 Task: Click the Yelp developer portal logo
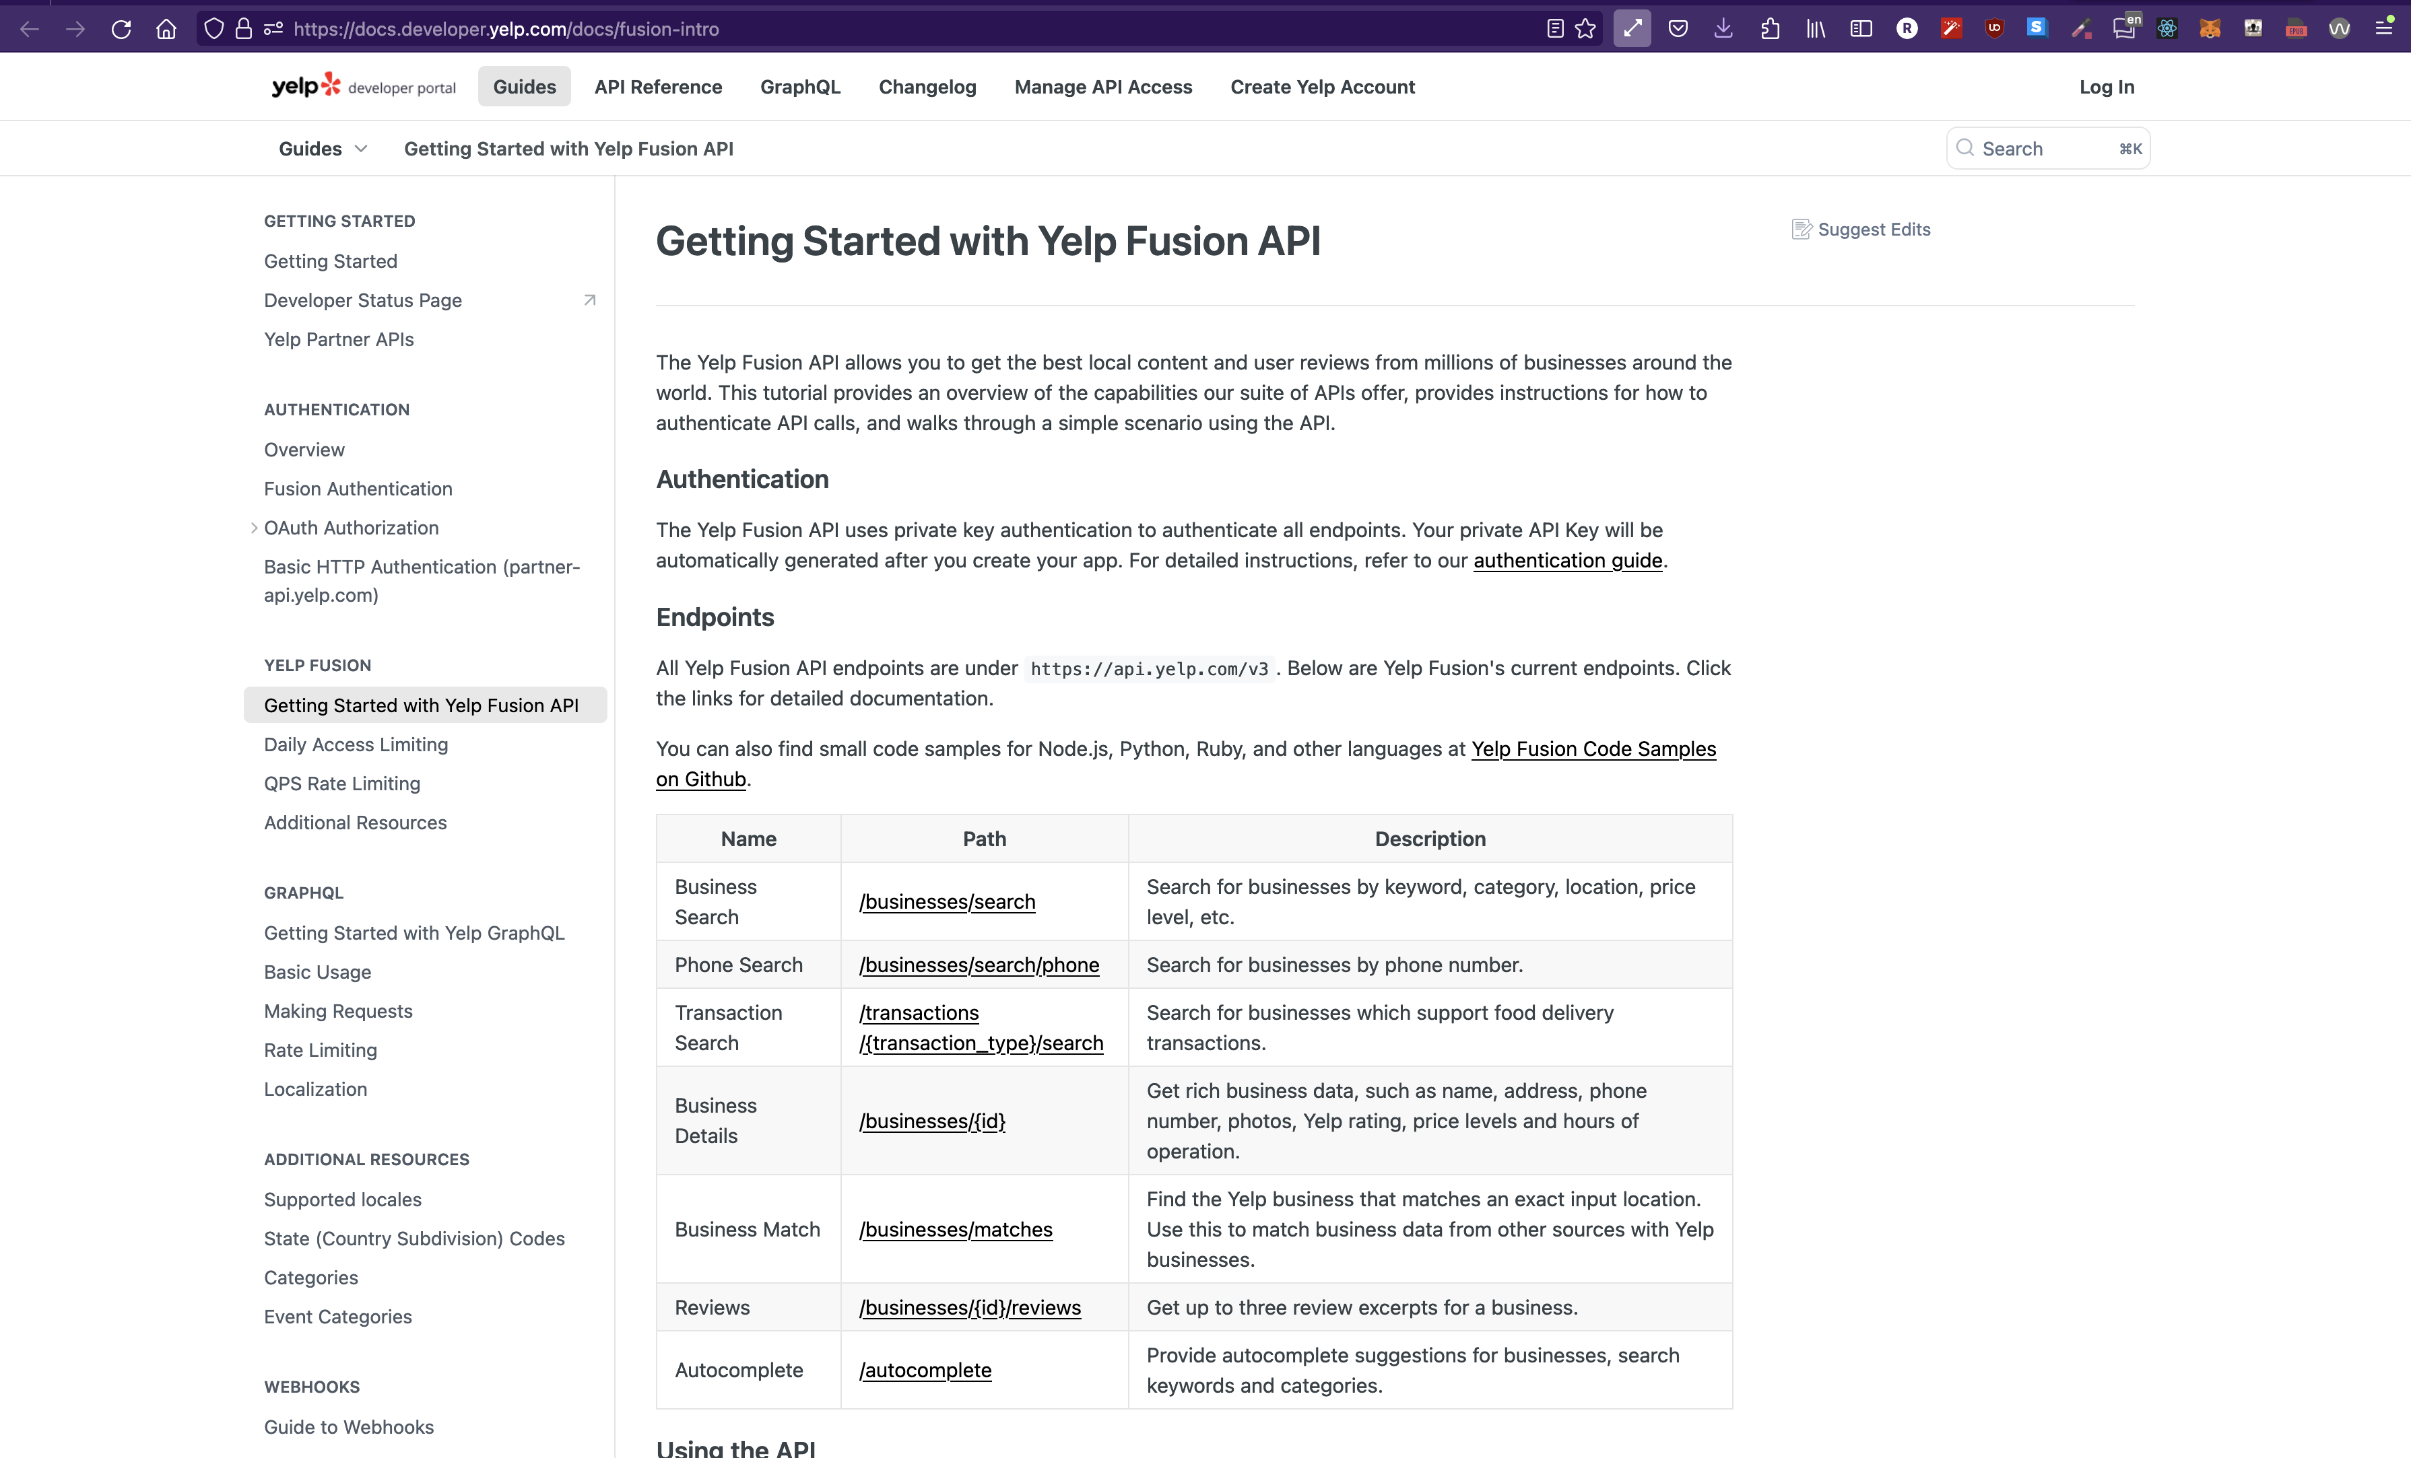[363, 86]
